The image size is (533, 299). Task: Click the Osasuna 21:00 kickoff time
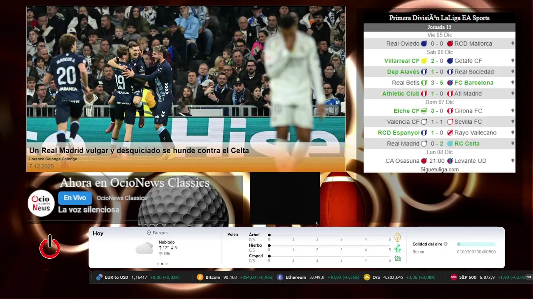click(x=437, y=161)
